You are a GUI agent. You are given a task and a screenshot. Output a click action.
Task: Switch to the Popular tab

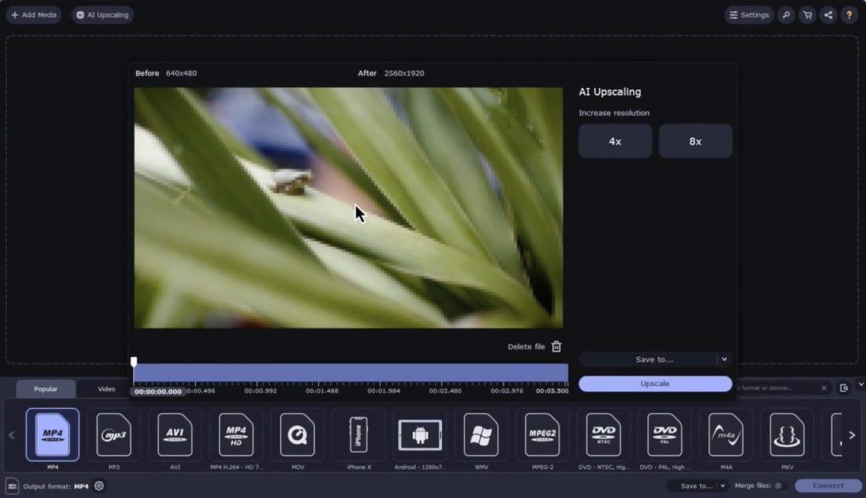(46, 389)
